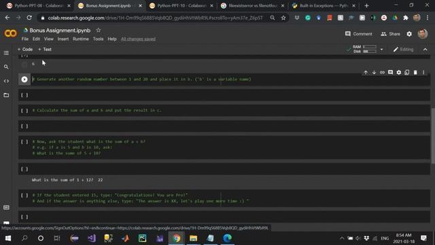This screenshot has height=245, width=435.
Task: Expand the runtime connection dropdown arrow
Action: [382, 50]
